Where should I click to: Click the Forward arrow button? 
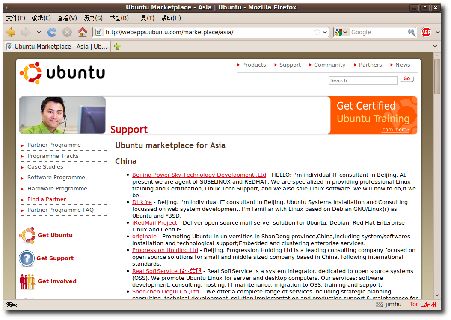point(26,32)
